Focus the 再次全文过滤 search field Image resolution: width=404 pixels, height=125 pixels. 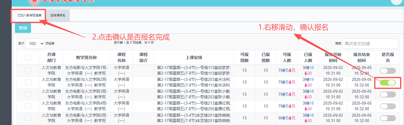tap(370, 44)
